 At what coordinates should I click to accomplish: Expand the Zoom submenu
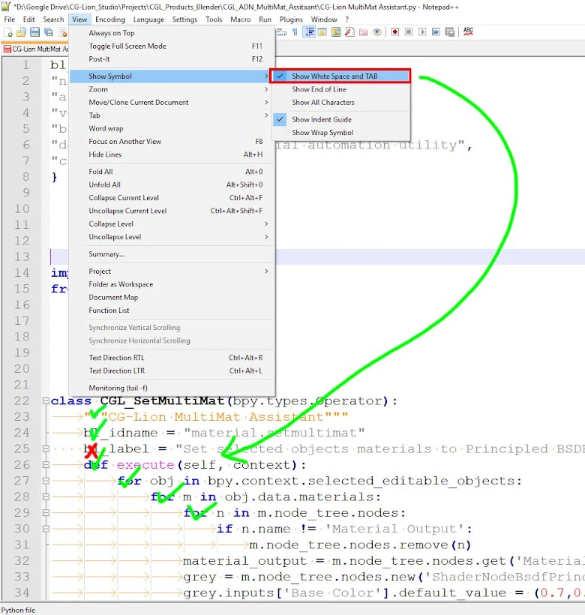click(172, 89)
